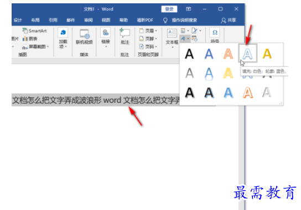301x210 pixels.
Task: Choose the gold fill WordArt style, first row
Action: click(x=267, y=54)
